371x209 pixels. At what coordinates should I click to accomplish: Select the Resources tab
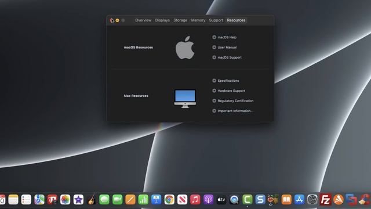pos(236,20)
